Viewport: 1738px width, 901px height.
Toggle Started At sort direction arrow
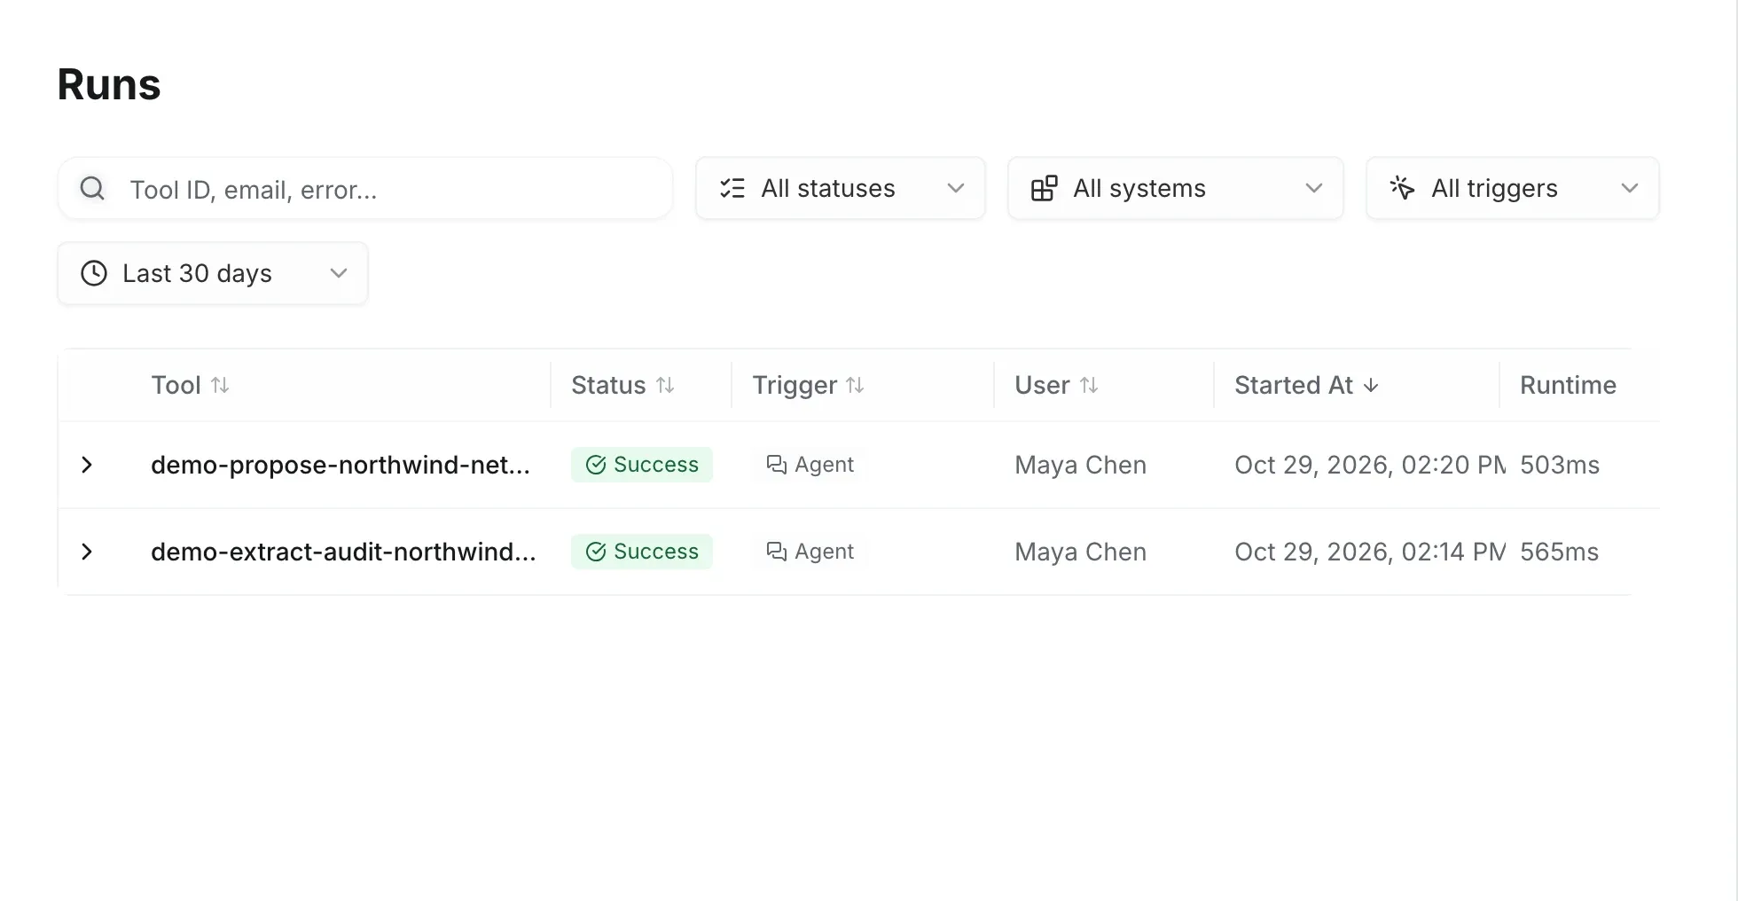point(1371,385)
